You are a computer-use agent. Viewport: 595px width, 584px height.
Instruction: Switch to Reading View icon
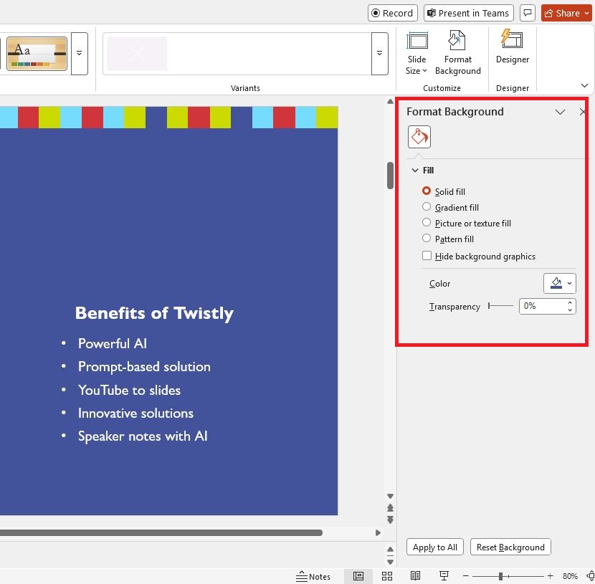(416, 576)
